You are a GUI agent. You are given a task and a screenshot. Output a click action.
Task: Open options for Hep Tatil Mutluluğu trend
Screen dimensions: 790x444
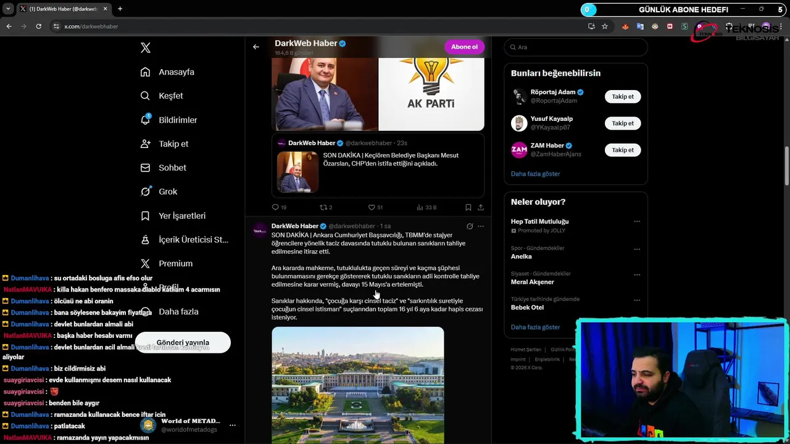(x=637, y=221)
